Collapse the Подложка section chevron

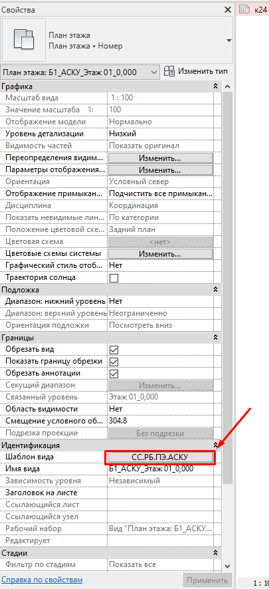click(x=215, y=289)
